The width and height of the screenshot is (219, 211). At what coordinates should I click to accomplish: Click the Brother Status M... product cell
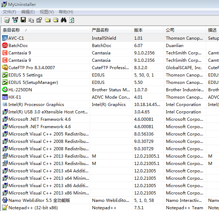111,90
